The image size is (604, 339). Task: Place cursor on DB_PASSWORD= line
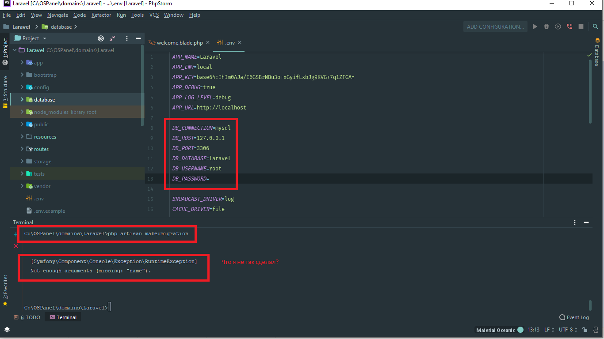190,179
